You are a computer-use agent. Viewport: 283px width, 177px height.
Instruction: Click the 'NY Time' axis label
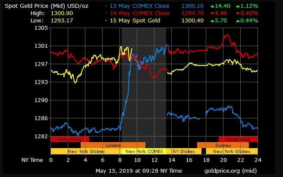pos(32,160)
